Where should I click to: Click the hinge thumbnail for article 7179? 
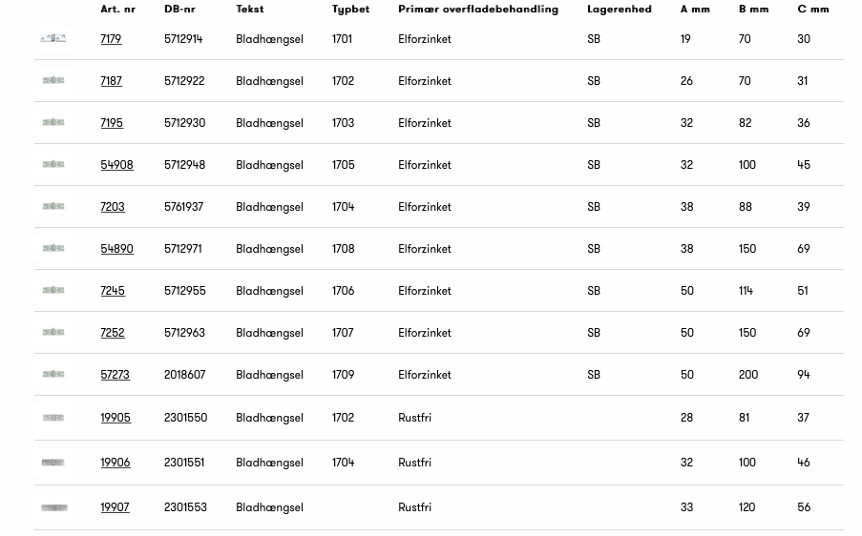[53, 38]
